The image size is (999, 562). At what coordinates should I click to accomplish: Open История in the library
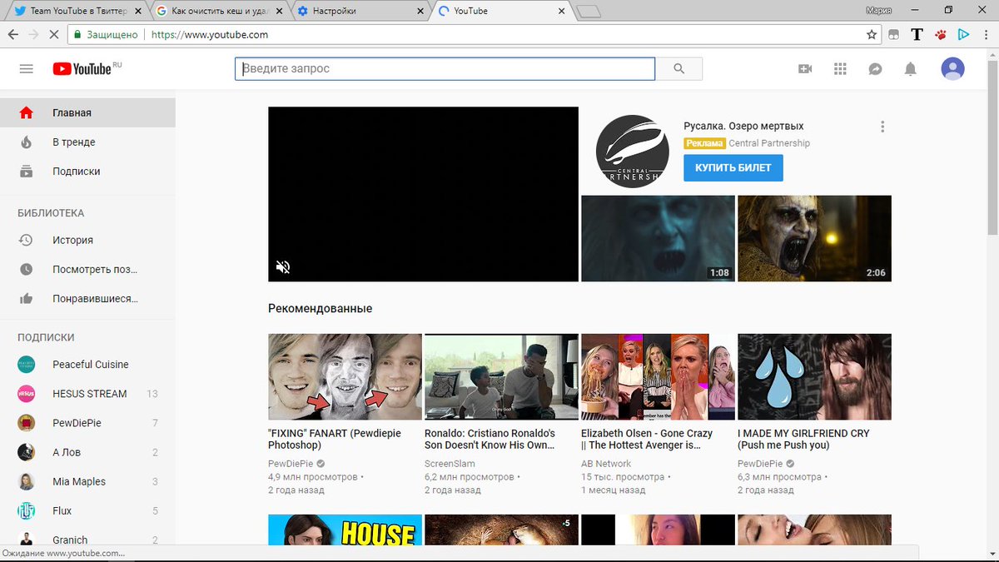coord(87,240)
